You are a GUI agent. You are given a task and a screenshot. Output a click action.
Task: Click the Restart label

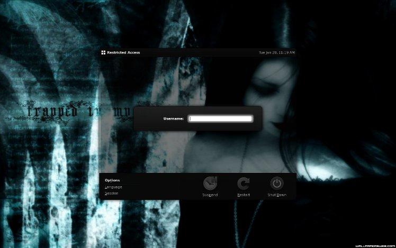(244, 195)
